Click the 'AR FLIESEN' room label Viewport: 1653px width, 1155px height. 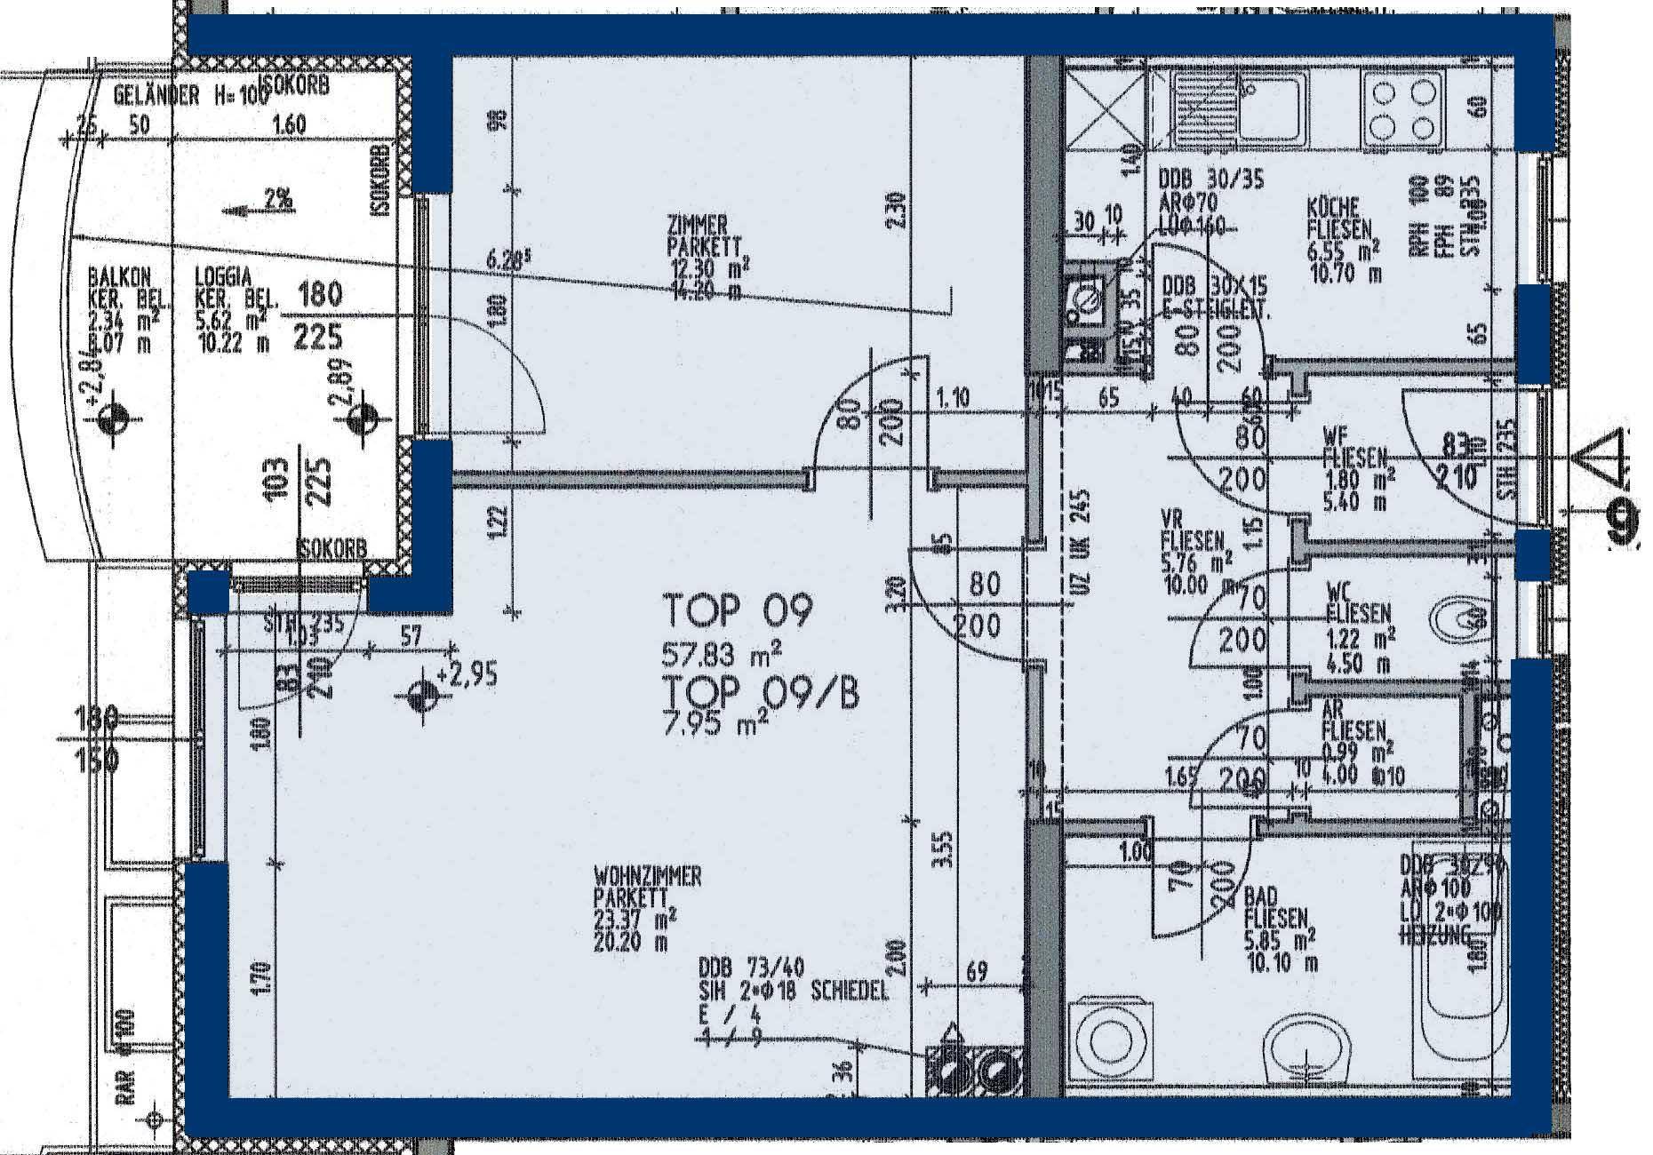pos(1354,719)
